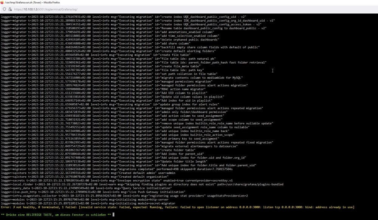Click the log line "Add index for parent_uid"
This screenshot has width=378, height=220.
(x=102, y=154)
